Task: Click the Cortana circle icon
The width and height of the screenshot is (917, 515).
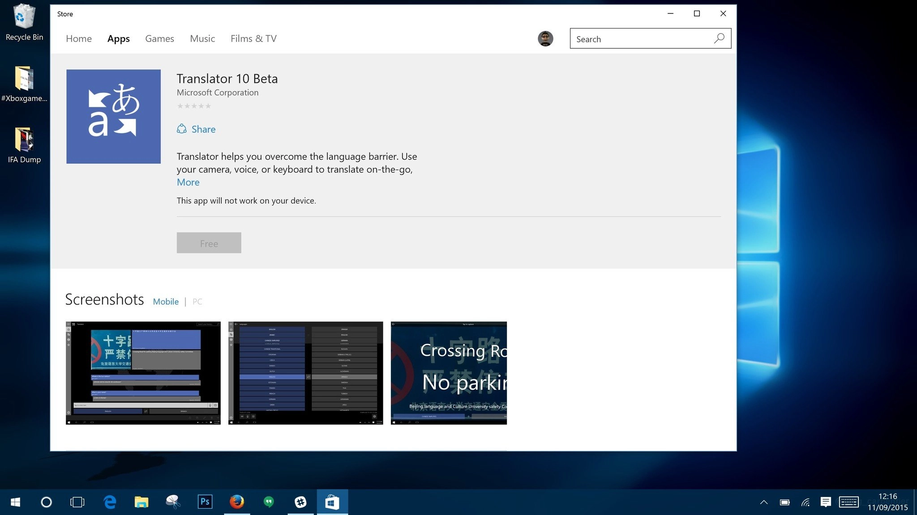Action: tap(46, 502)
